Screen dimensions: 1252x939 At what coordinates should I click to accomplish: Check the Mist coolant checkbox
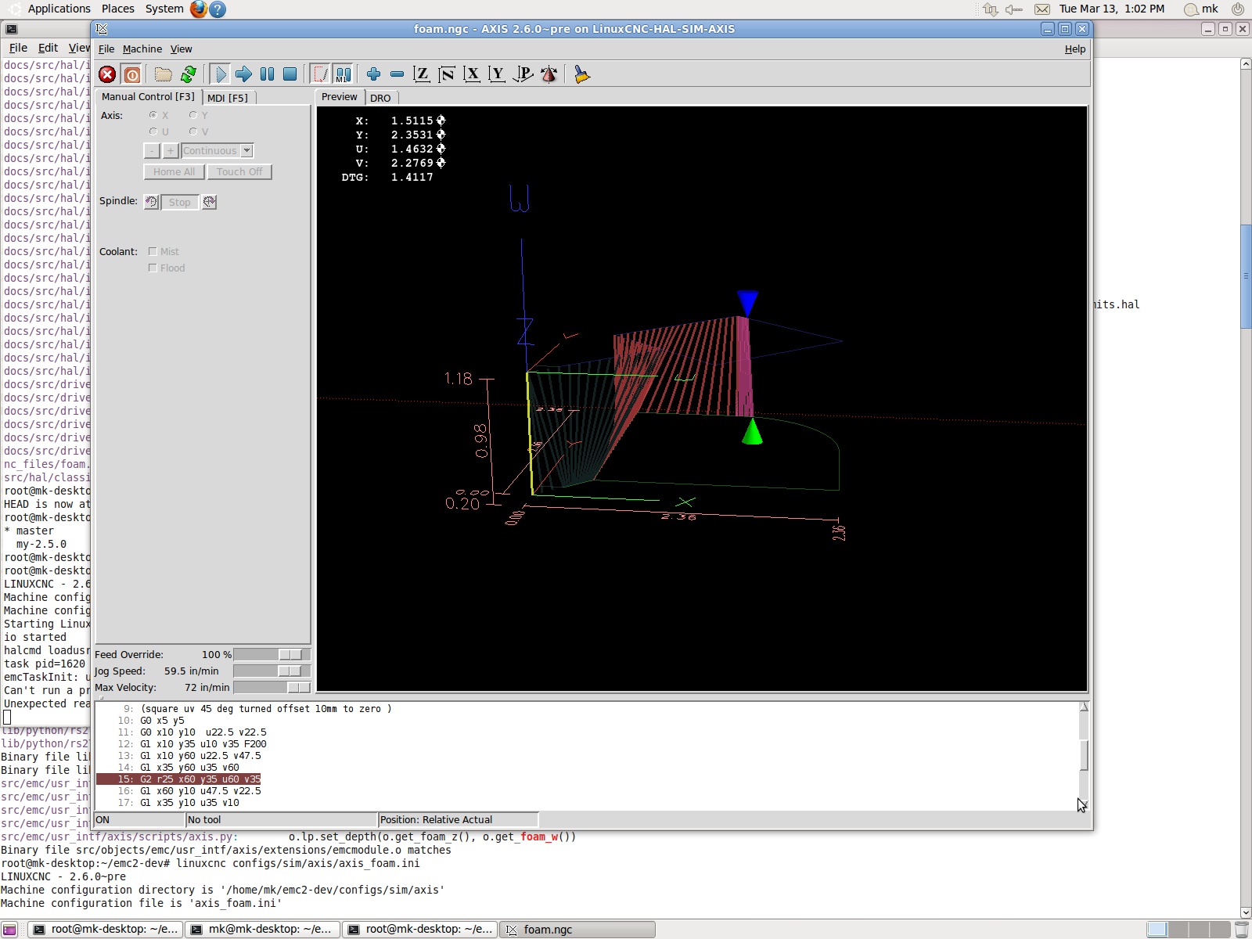click(153, 251)
